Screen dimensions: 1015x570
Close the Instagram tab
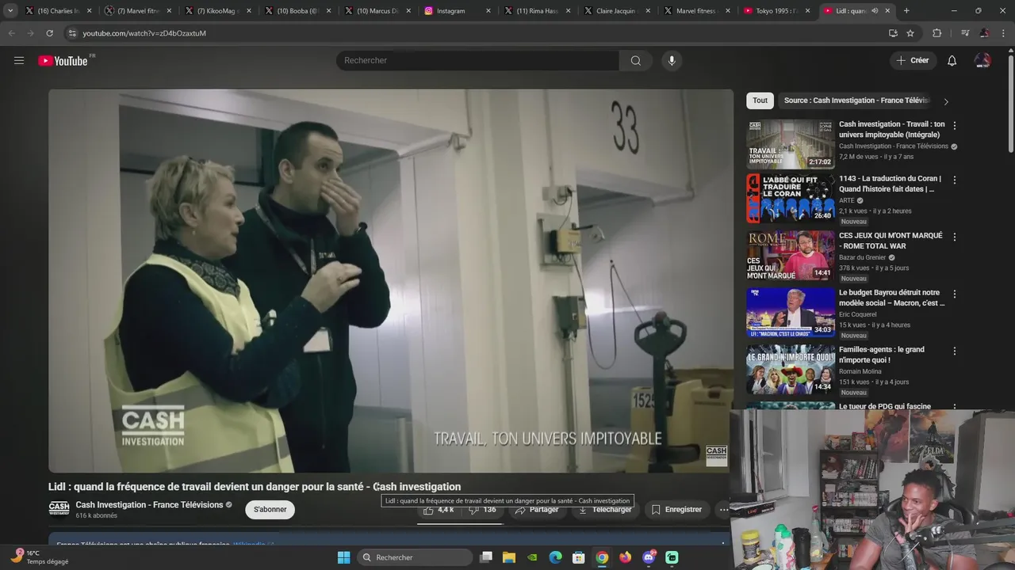click(488, 10)
